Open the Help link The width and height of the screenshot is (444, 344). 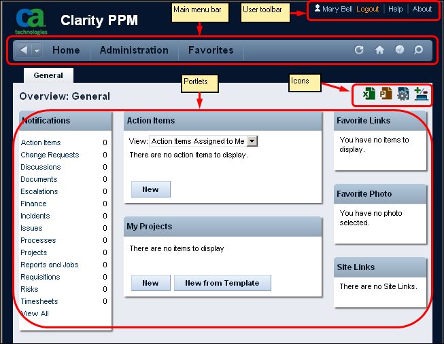395,9
